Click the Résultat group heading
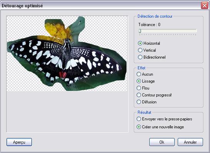210x153 pixels. point(144,112)
